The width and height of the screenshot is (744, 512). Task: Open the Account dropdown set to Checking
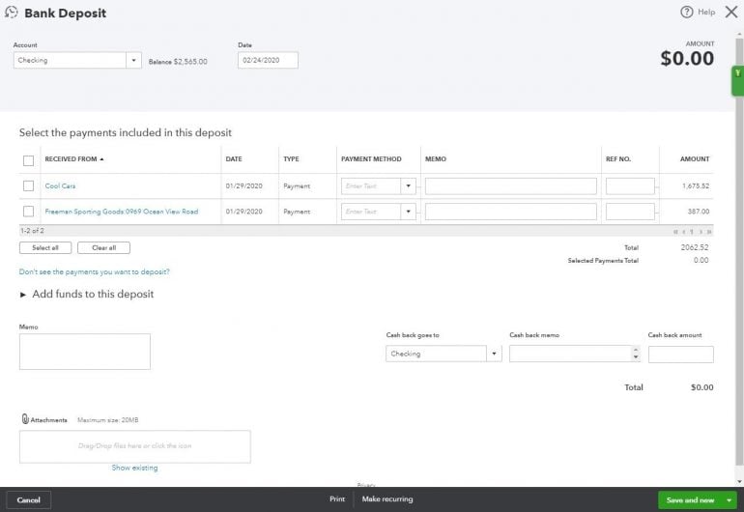pyautogui.click(x=133, y=60)
